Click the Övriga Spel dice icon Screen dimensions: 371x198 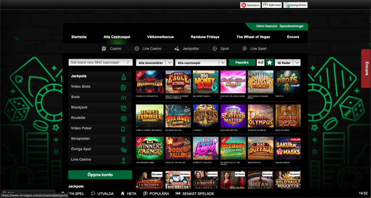[x=124, y=150]
